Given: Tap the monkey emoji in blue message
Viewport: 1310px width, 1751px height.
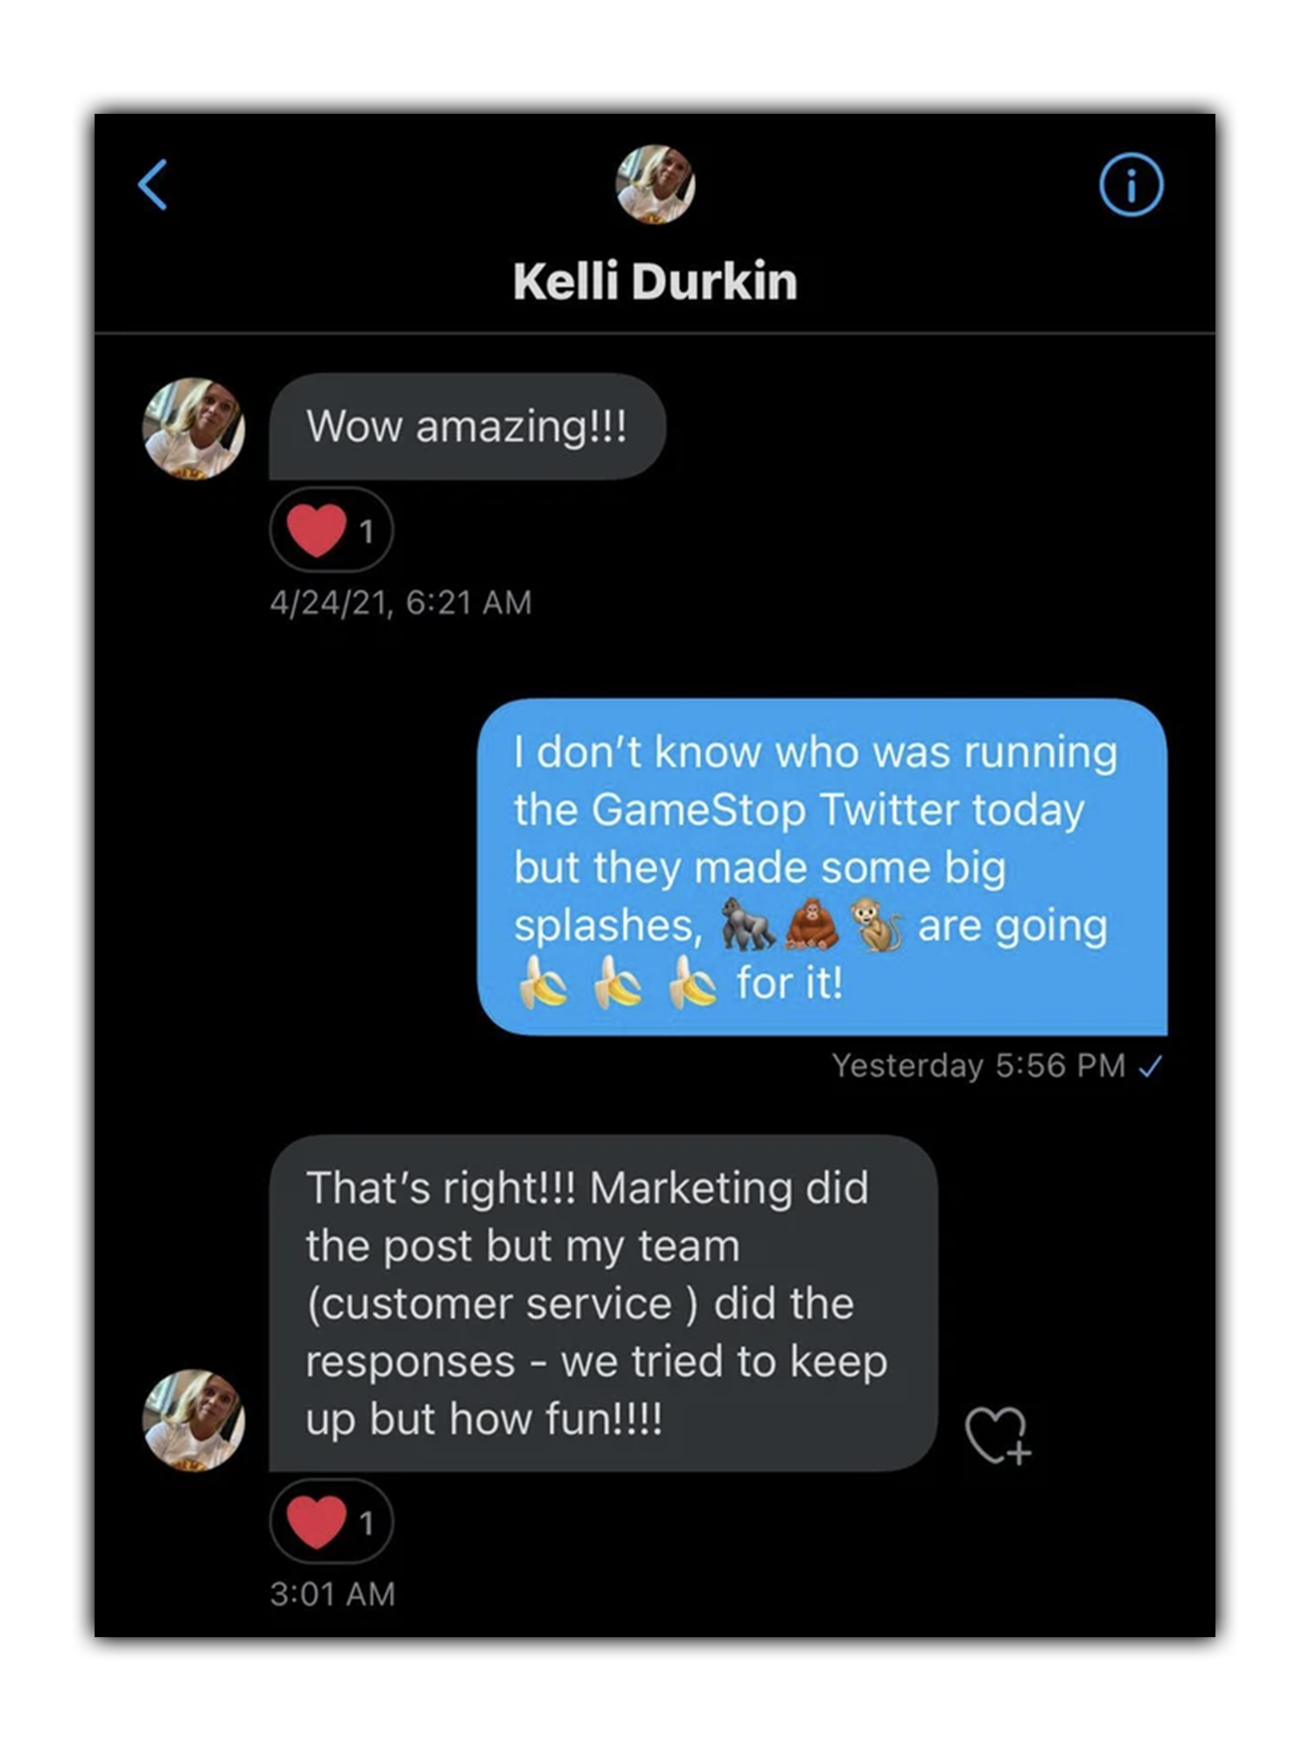Looking at the screenshot, I should point(877,925).
